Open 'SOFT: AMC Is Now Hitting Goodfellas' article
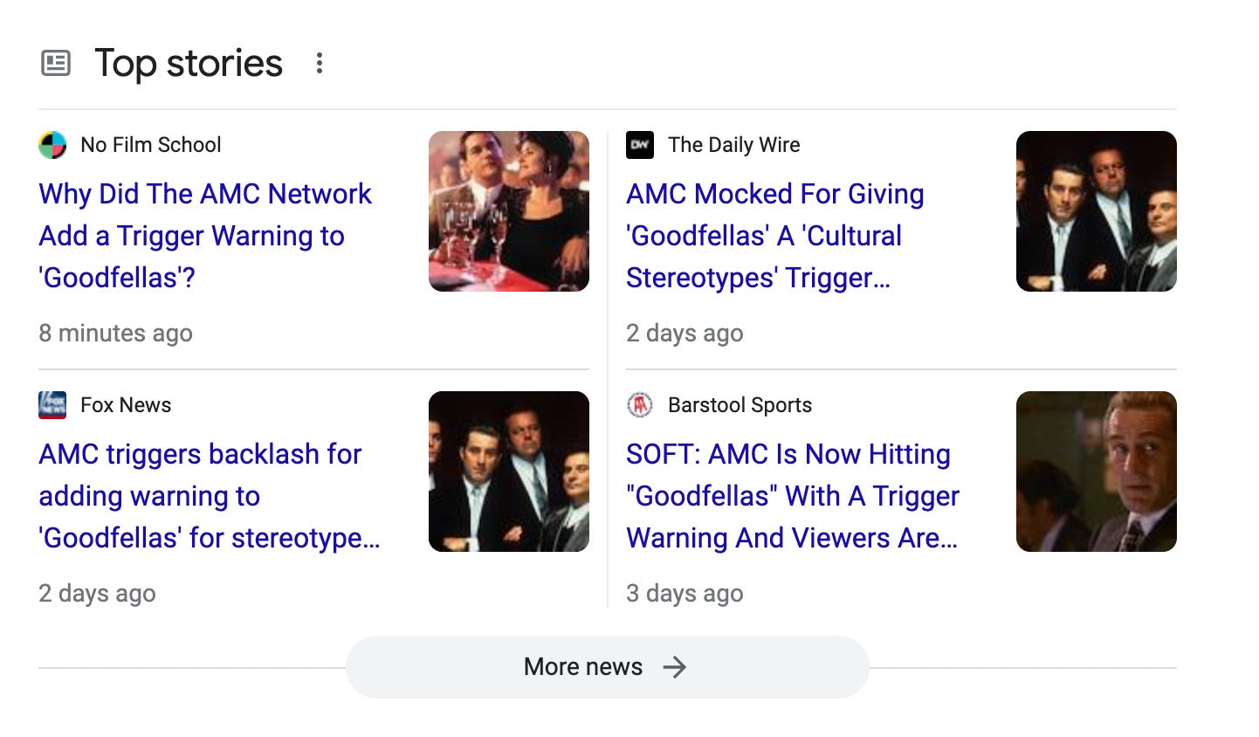Viewport: 1259px width, 737px height. 793,496
